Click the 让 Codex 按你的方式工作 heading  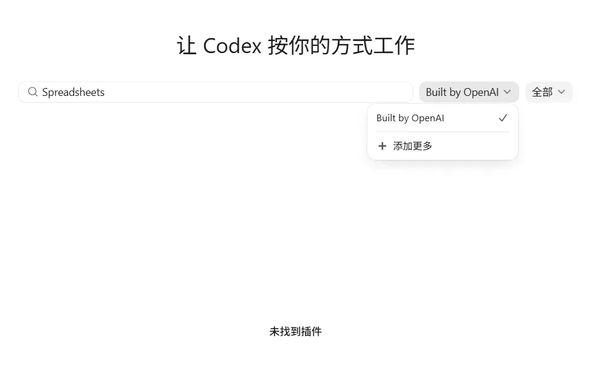coord(296,45)
